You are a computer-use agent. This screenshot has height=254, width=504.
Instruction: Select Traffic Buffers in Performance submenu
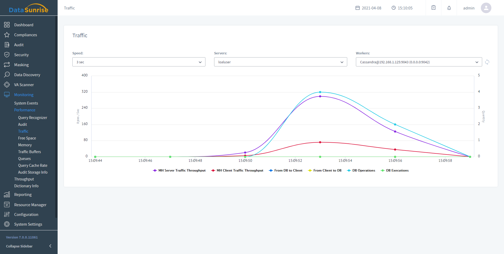coord(29,152)
